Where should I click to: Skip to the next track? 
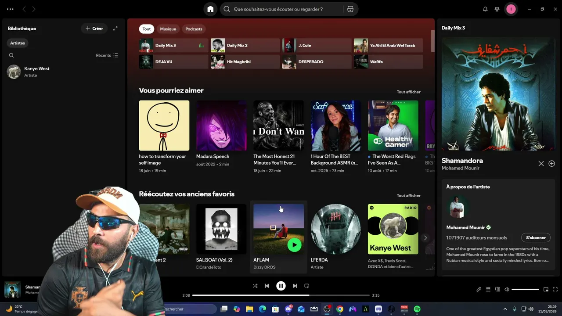[295, 286]
